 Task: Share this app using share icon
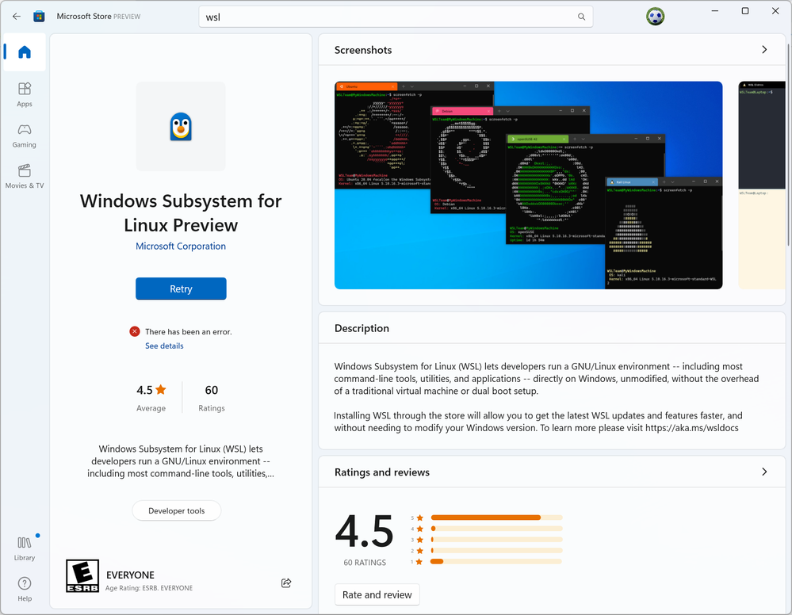pos(286,583)
